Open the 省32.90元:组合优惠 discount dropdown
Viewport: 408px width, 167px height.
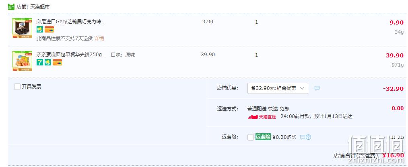tap(278, 88)
